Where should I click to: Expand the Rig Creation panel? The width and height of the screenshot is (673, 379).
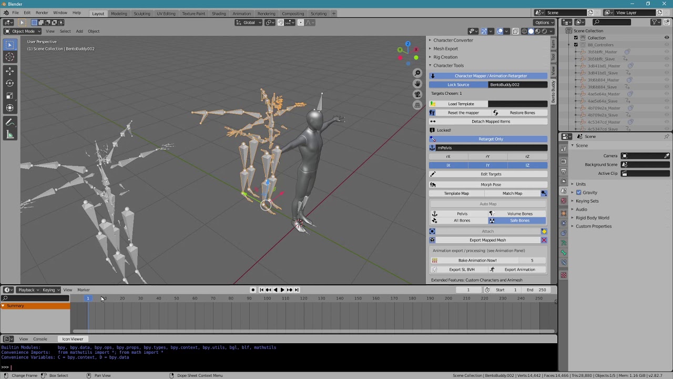pos(445,57)
